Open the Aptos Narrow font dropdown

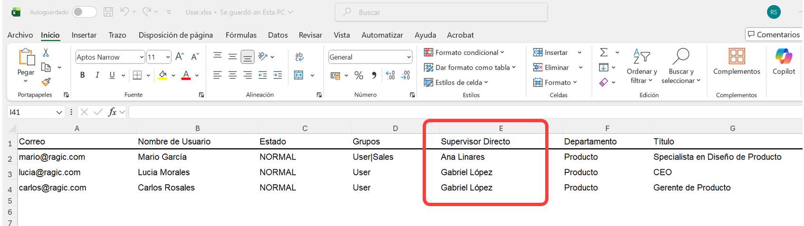142,57
